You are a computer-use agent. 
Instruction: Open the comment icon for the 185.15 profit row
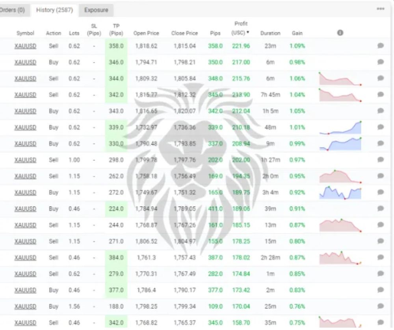tap(381, 225)
